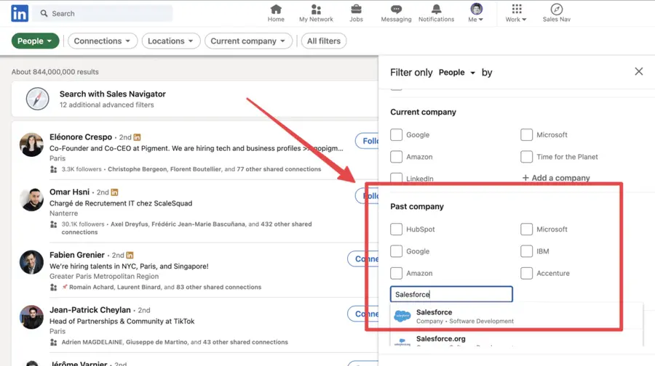Click the search magnifier icon
655x366 pixels.
[44, 13]
